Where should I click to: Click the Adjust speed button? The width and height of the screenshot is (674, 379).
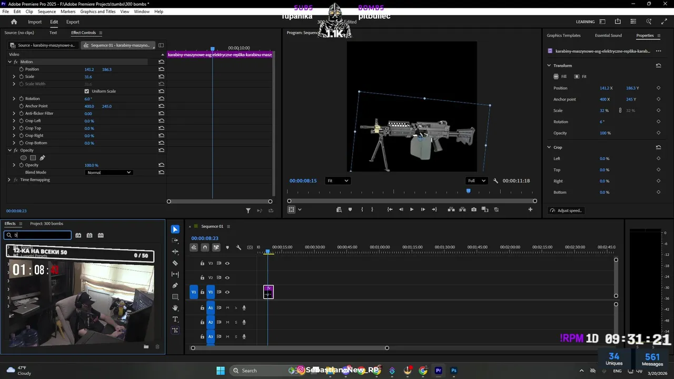566,211
